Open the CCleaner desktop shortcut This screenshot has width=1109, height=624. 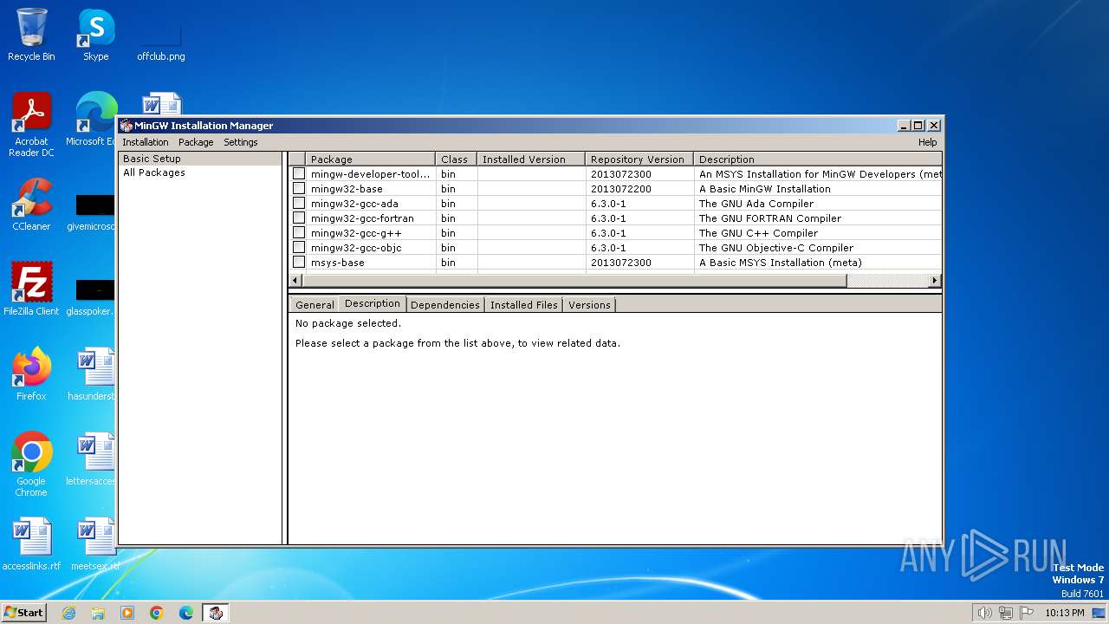click(x=31, y=205)
